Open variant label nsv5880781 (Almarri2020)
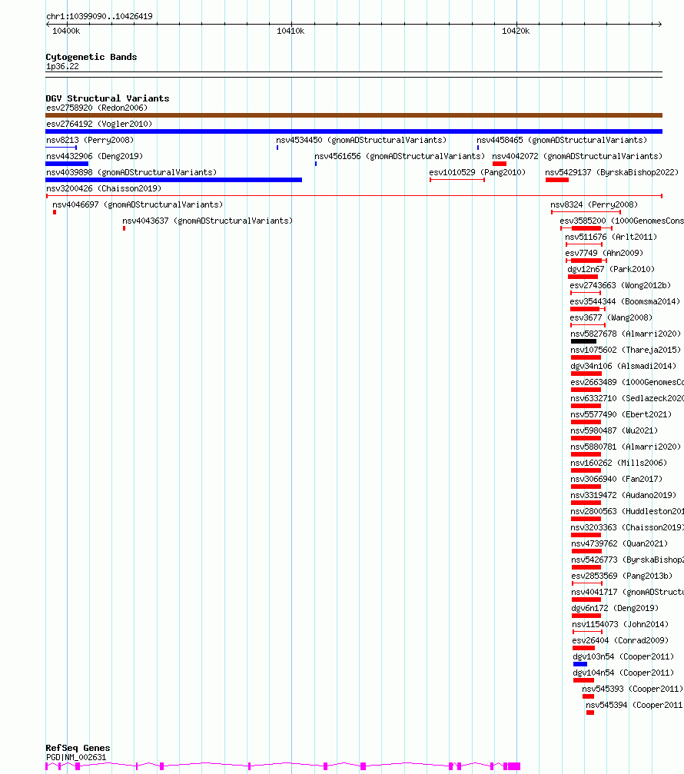Viewport: 684px width, 774px height. click(626, 447)
